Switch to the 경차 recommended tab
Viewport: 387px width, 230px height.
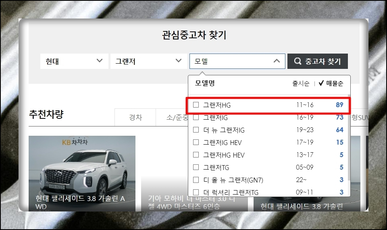pos(135,117)
